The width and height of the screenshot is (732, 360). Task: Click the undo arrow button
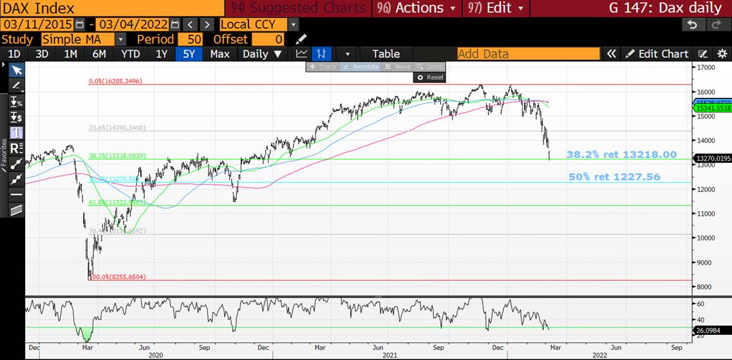coord(693,24)
